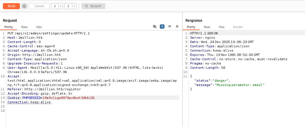Switch the Response view to Raw tab
The height and width of the screenshot is (127, 305).
pyautogui.click(x=207, y=27)
